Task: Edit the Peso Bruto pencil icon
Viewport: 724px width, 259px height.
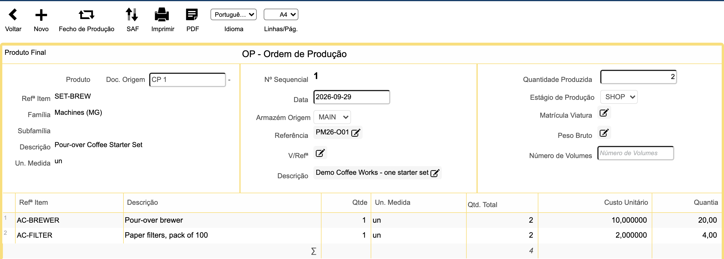Action: [x=604, y=133]
